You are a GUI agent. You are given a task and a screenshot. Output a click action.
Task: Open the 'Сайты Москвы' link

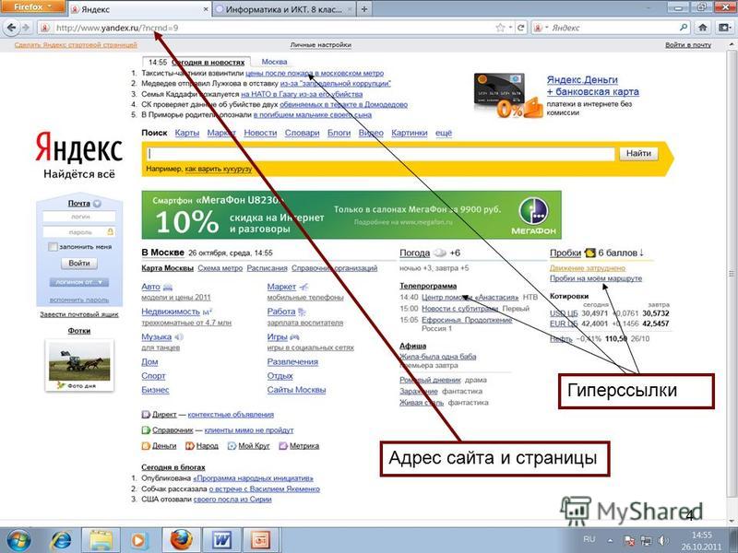pyautogui.click(x=296, y=390)
